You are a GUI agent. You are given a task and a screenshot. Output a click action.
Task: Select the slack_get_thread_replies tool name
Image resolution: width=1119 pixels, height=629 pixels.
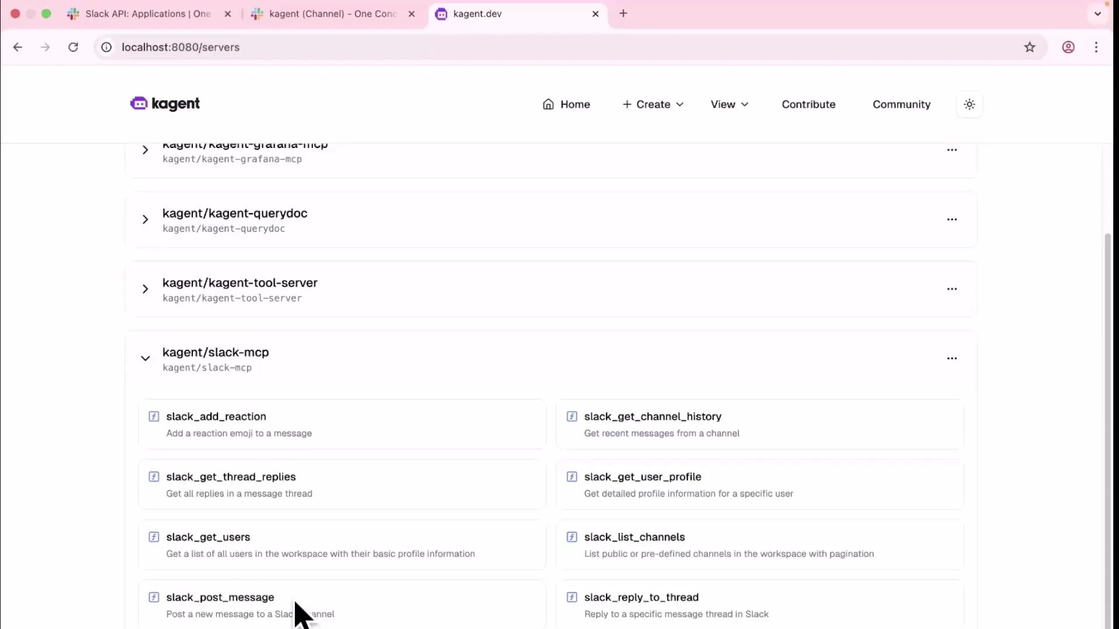click(x=231, y=477)
